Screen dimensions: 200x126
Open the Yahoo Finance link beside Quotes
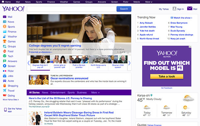[154, 125]
